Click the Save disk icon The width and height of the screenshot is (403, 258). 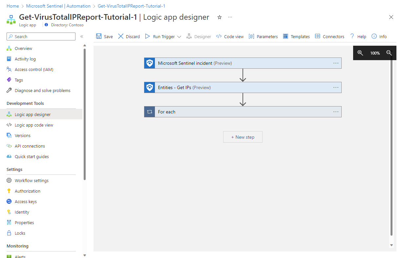(99, 36)
